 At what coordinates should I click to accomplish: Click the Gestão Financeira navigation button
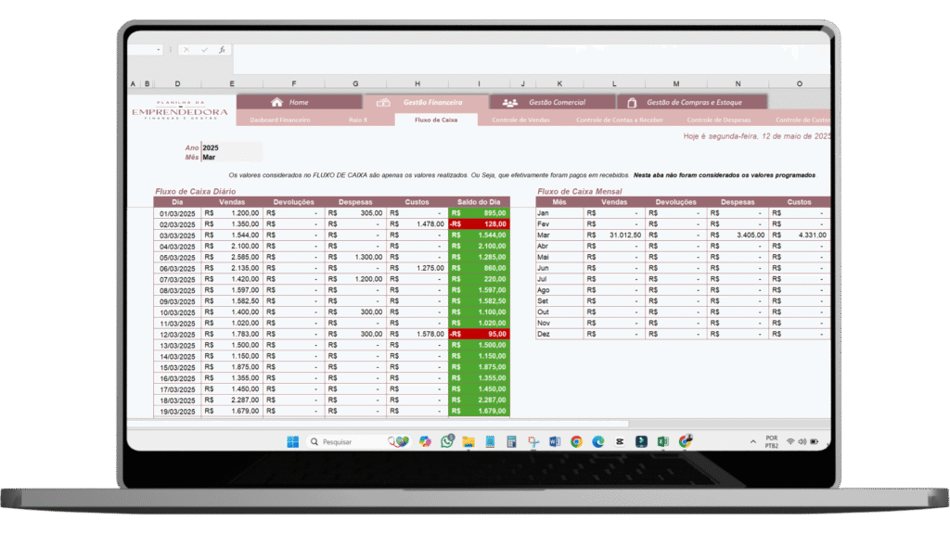tap(426, 102)
